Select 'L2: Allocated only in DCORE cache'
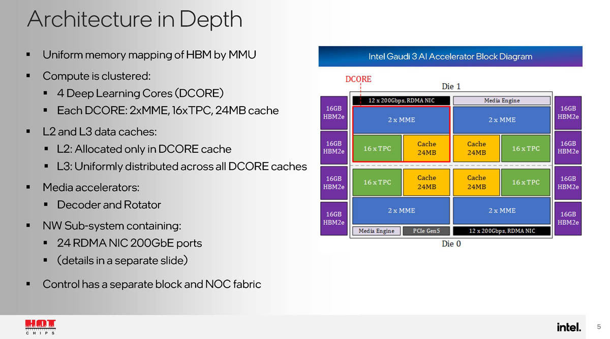 (144, 149)
